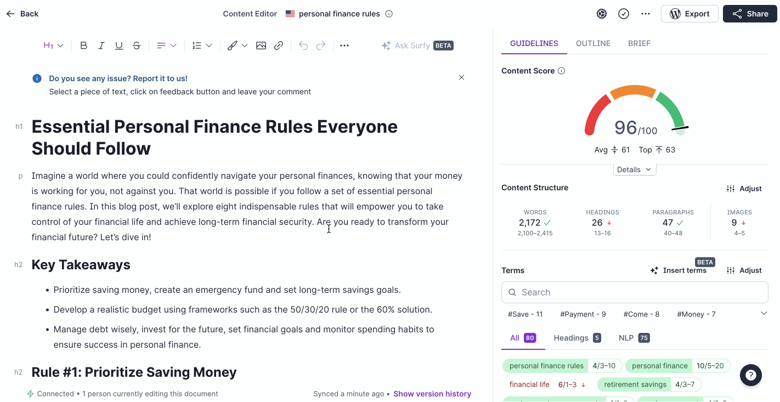Image resolution: width=780 pixels, height=402 pixels.
Task: Switch to the OUTLINE tab
Action: pyautogui.click(x=593, y=43)
